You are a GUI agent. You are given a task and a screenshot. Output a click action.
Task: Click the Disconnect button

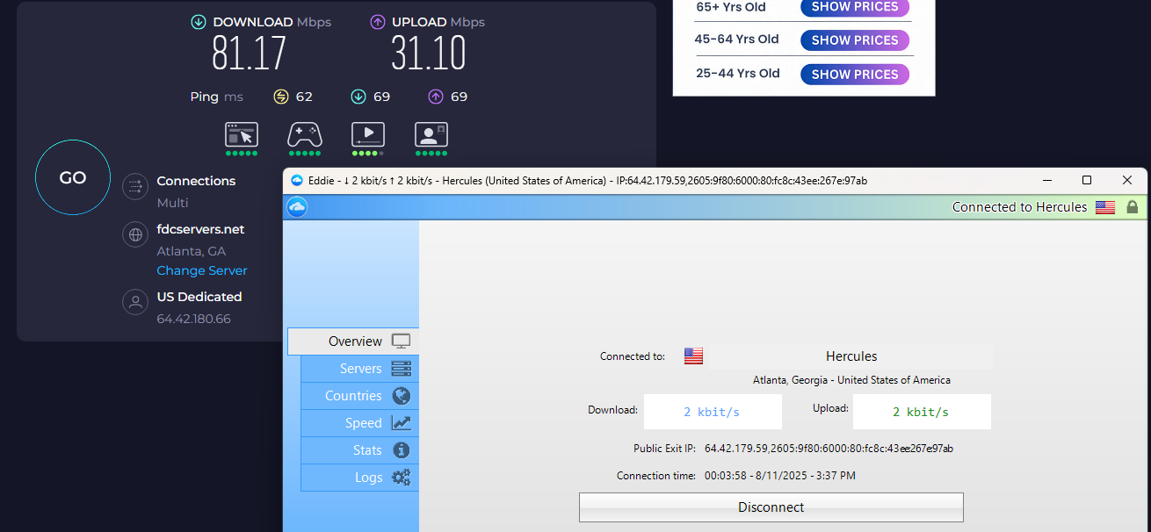(771, 507)
